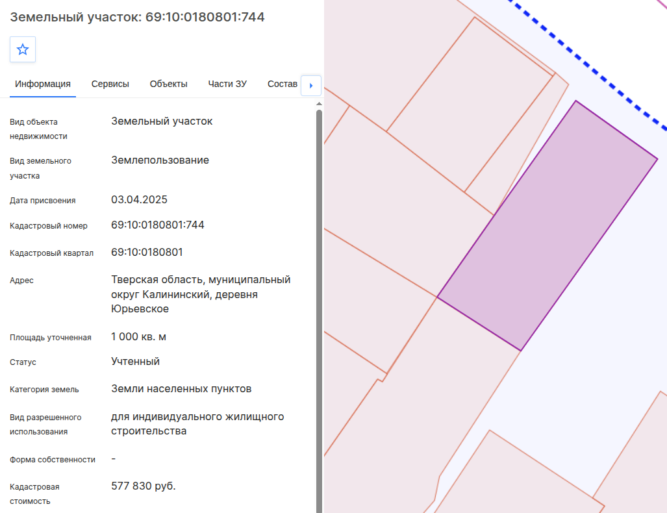This screenshot has width=667, height=513.
Task: Click the address text 'Тверская область, муниципальный округ...'
Action: [x=201, y=294]
